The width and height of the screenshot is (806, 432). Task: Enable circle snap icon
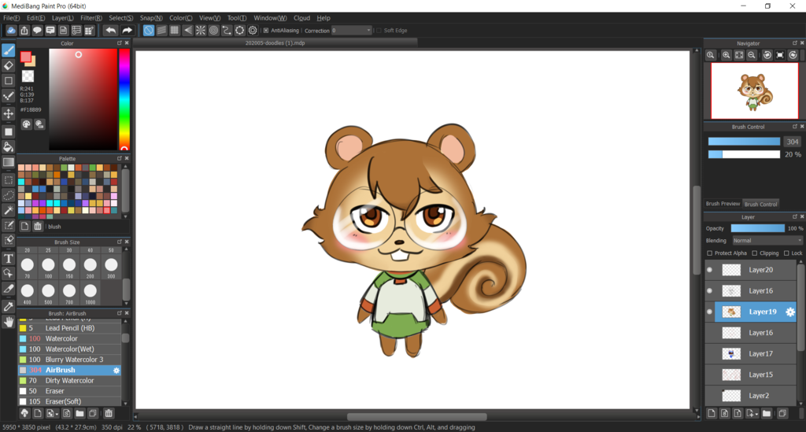click(213, 31)
